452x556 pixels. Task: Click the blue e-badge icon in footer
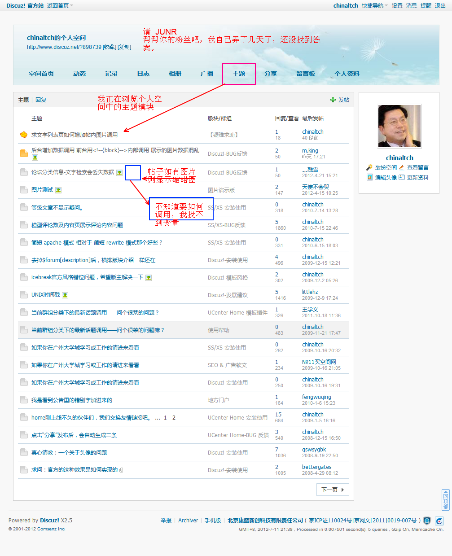(439, 521)
